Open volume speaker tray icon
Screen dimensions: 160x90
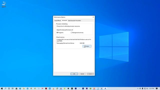coord(147,88)
